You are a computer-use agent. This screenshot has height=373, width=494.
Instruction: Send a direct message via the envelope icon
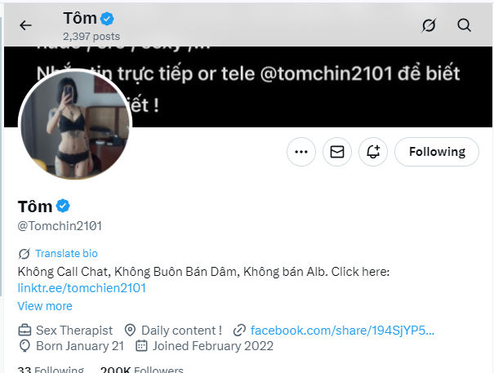tap(336, 151)
